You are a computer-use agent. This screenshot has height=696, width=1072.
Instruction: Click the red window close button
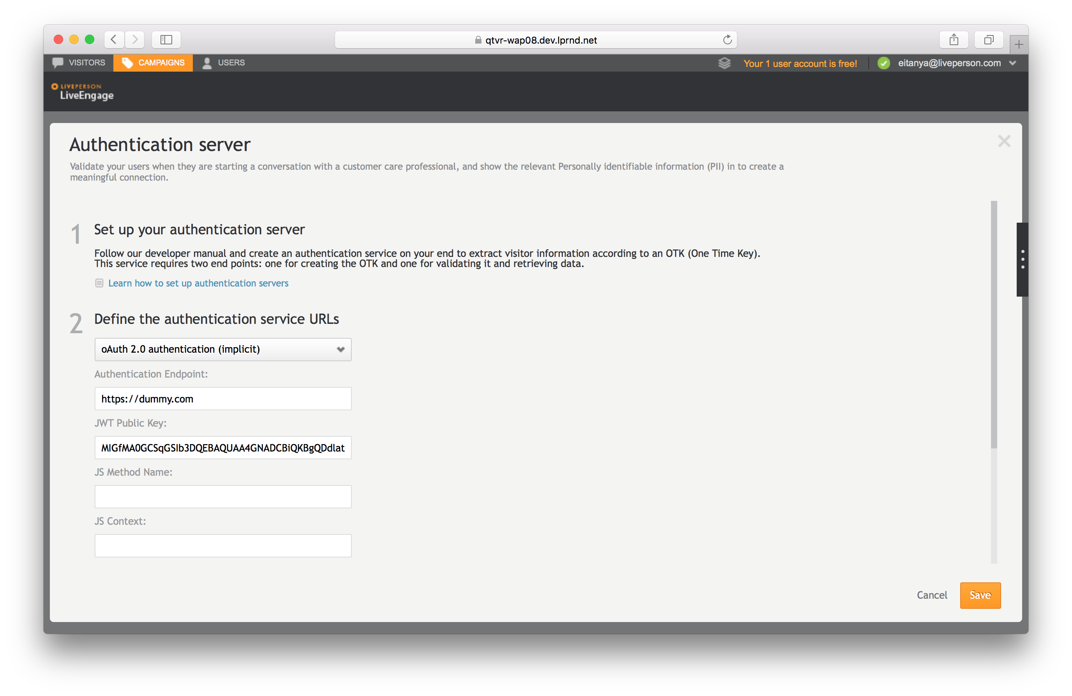coord(58,40)
